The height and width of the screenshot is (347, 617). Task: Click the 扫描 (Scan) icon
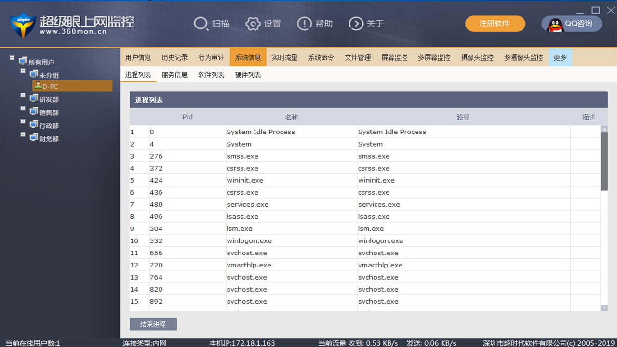pyautogui.click(x=200, y=24)
